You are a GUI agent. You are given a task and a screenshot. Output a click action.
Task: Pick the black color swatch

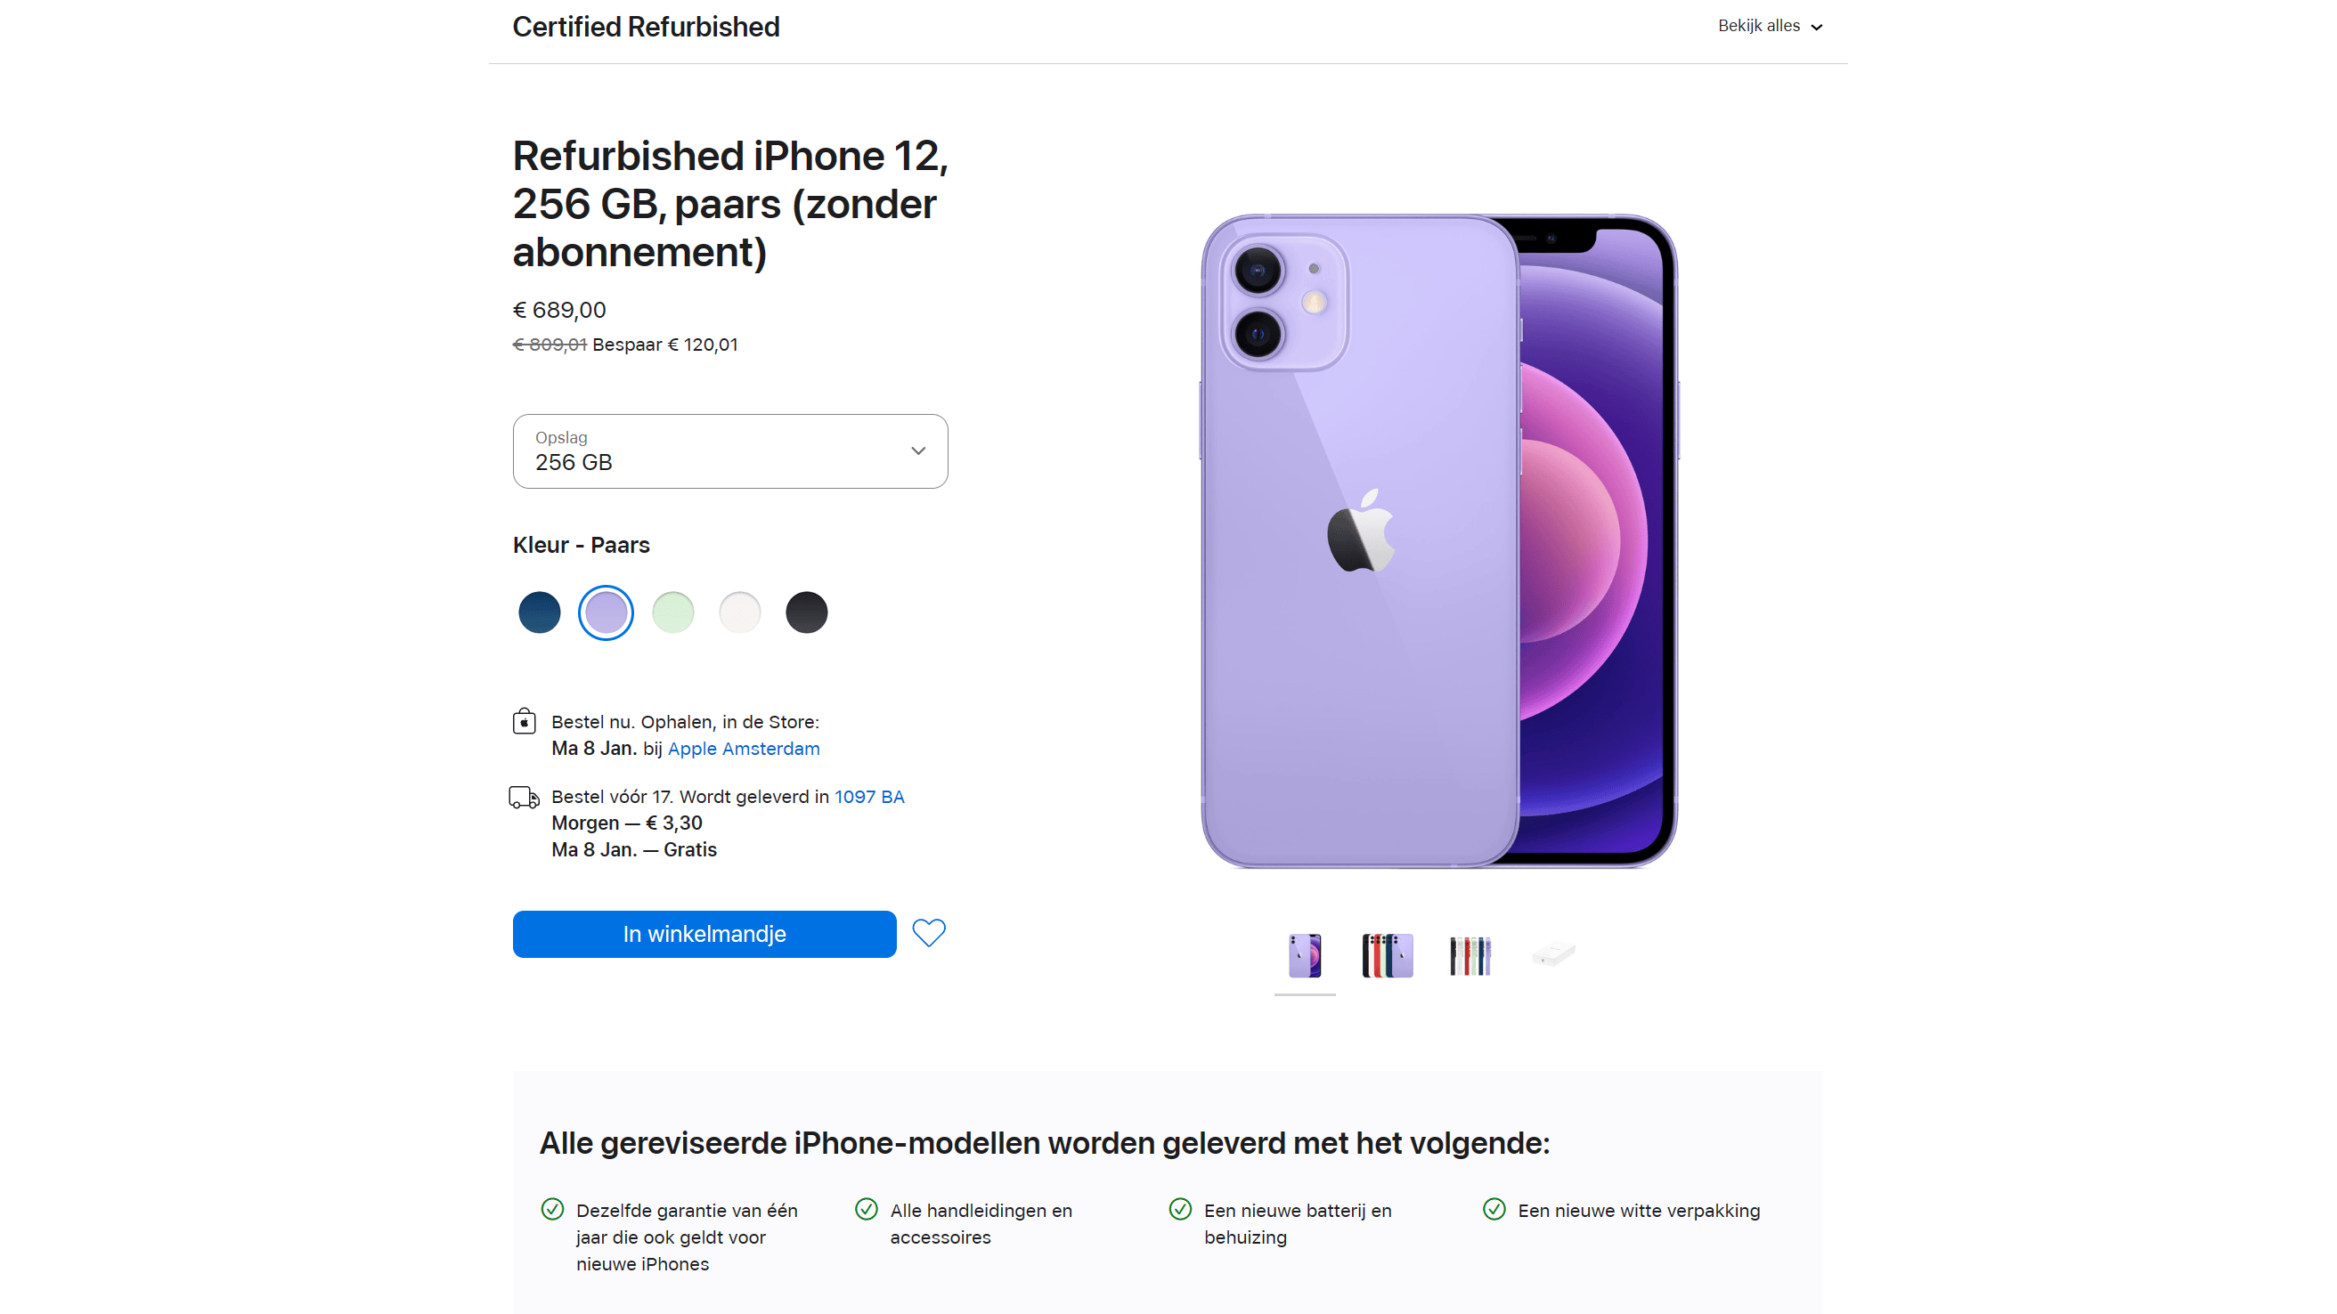click(x=807, y=613)
